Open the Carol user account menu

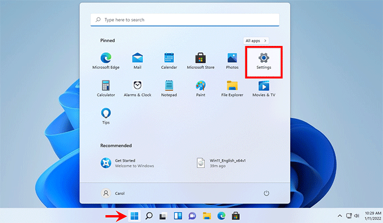tap(113, 193)
